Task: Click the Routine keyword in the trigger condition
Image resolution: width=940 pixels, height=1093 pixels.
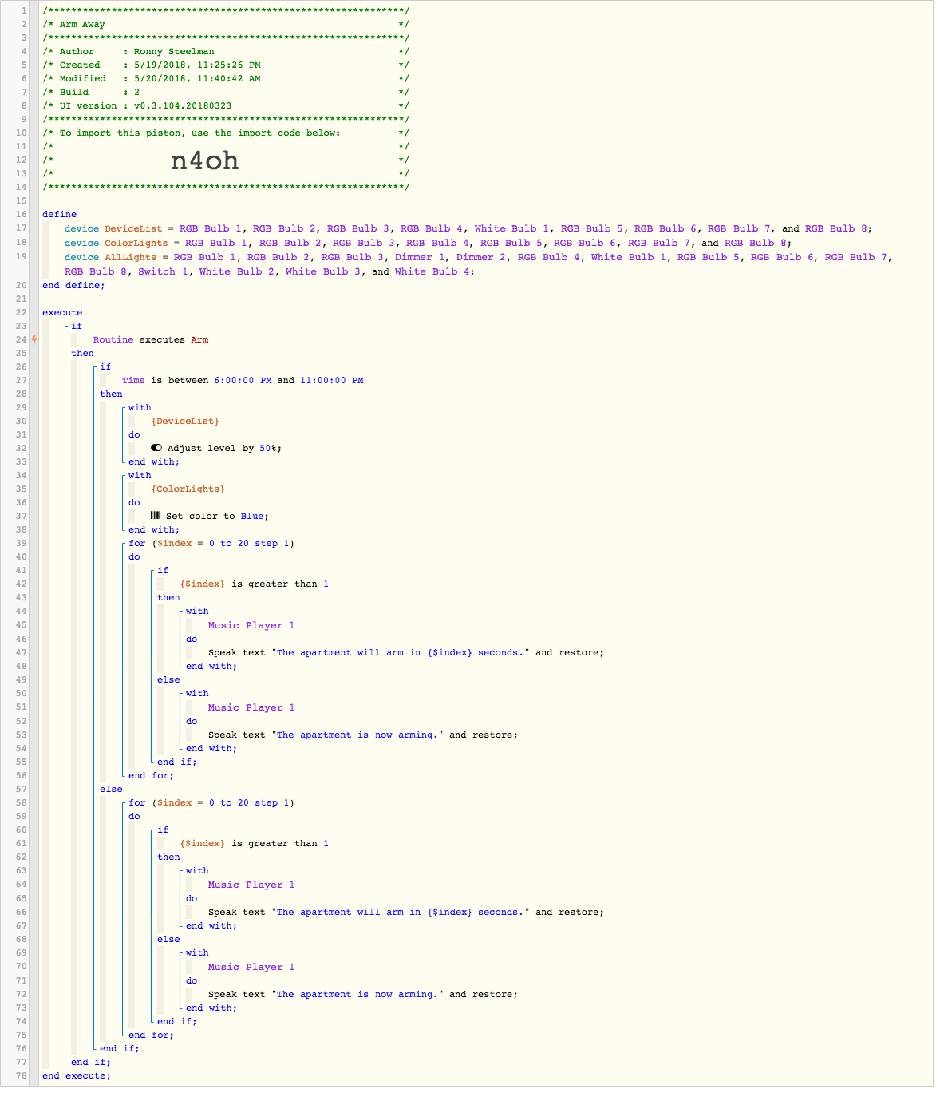Action: point(113,340)
